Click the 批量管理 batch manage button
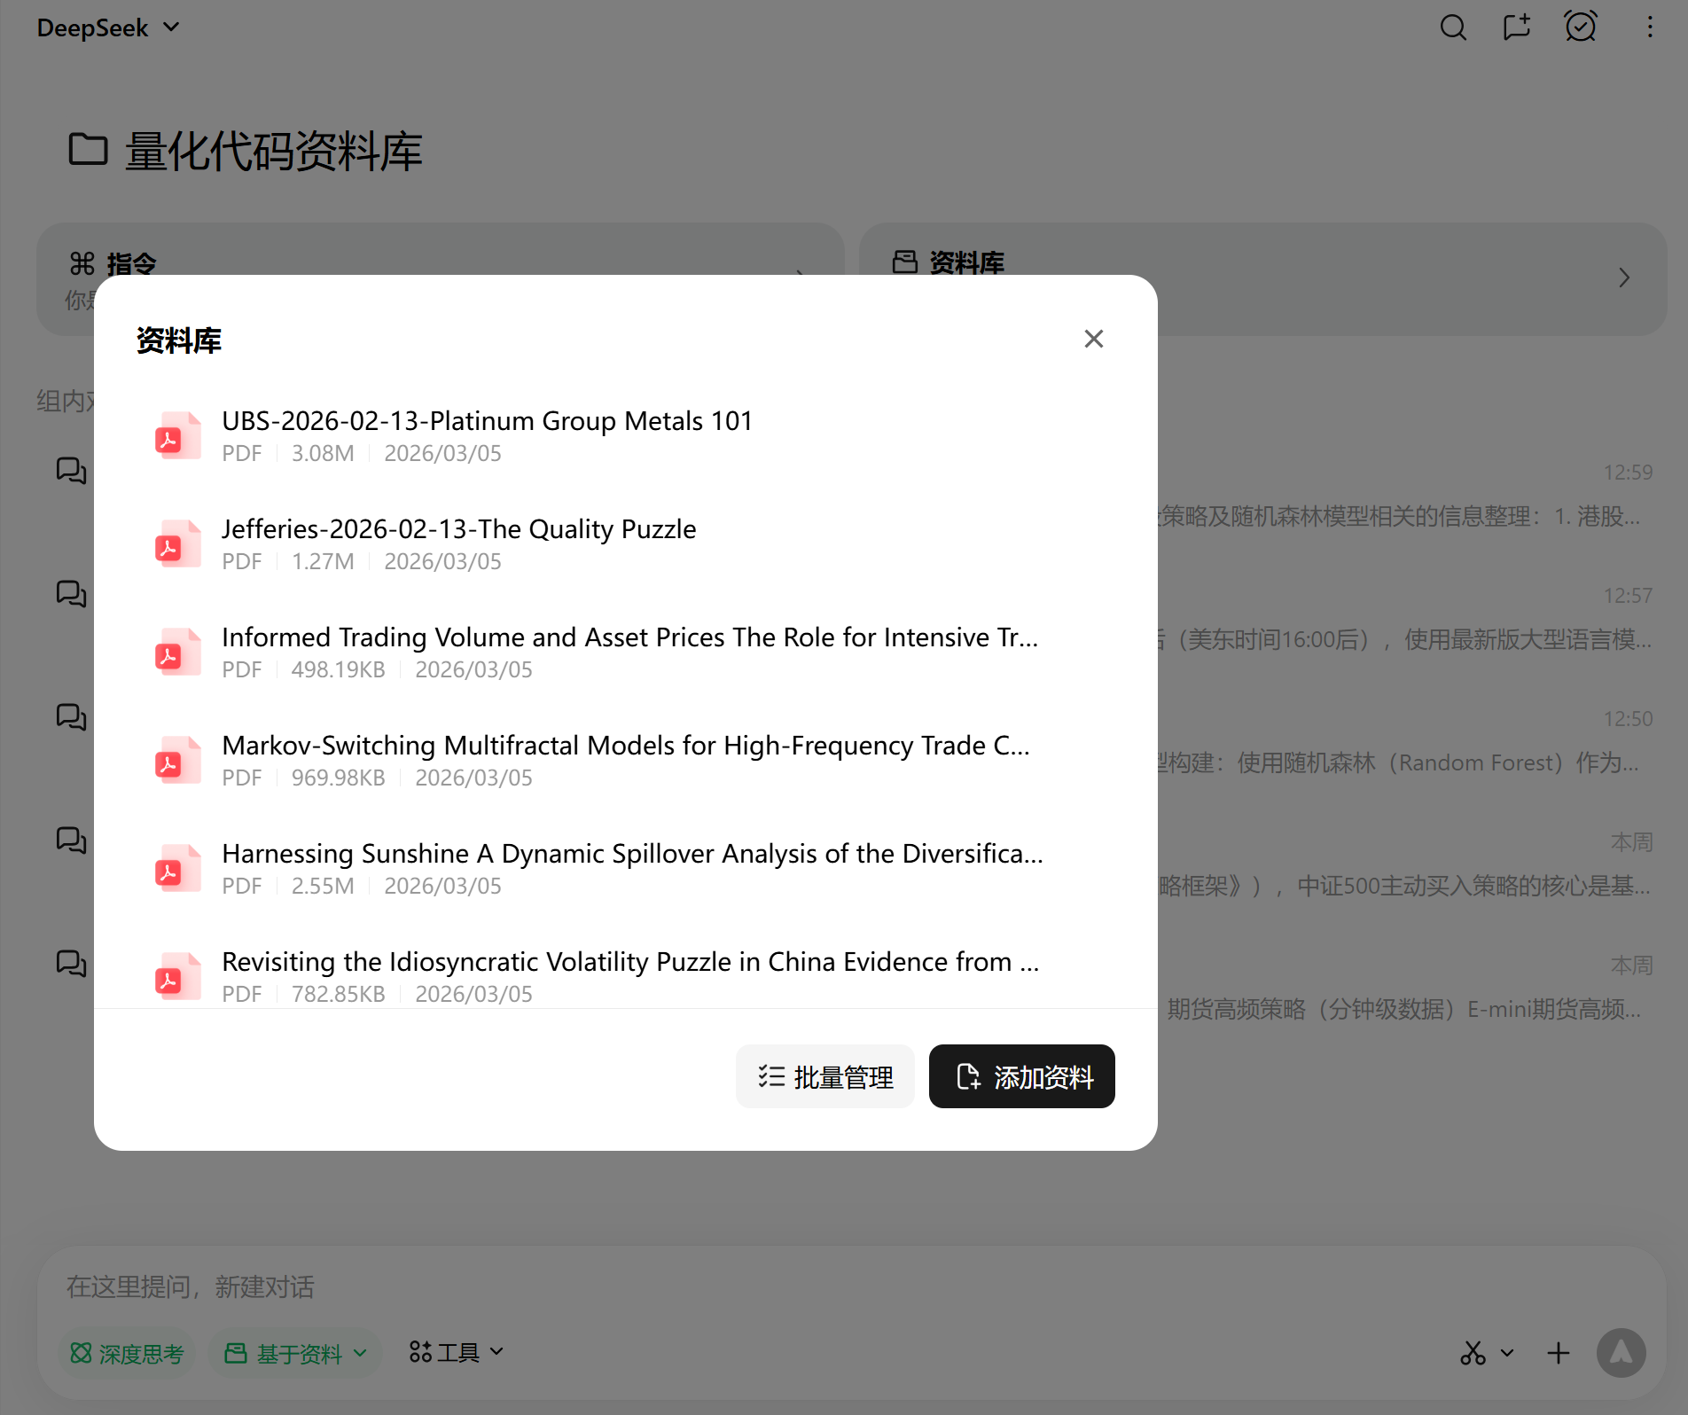 coord(825,1076)
